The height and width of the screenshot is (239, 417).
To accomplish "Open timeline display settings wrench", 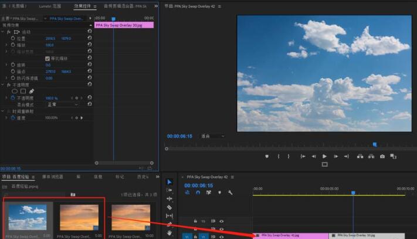I will tap(230, 192).
